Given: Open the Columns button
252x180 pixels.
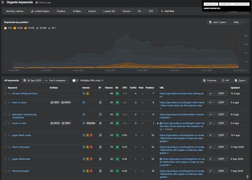Looking at the screenshot, I should [210, 80].
